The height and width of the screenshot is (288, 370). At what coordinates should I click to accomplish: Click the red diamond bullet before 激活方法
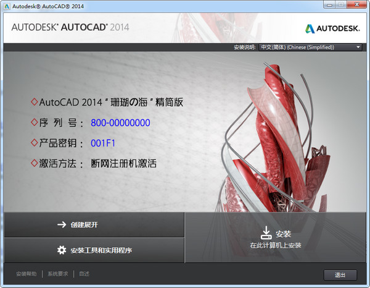coord(34,163)
